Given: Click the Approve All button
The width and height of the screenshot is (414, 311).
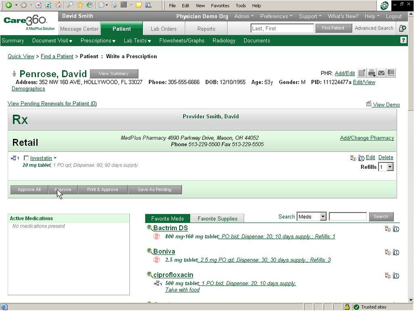Looking at the screenshot, I should [29, 190].
